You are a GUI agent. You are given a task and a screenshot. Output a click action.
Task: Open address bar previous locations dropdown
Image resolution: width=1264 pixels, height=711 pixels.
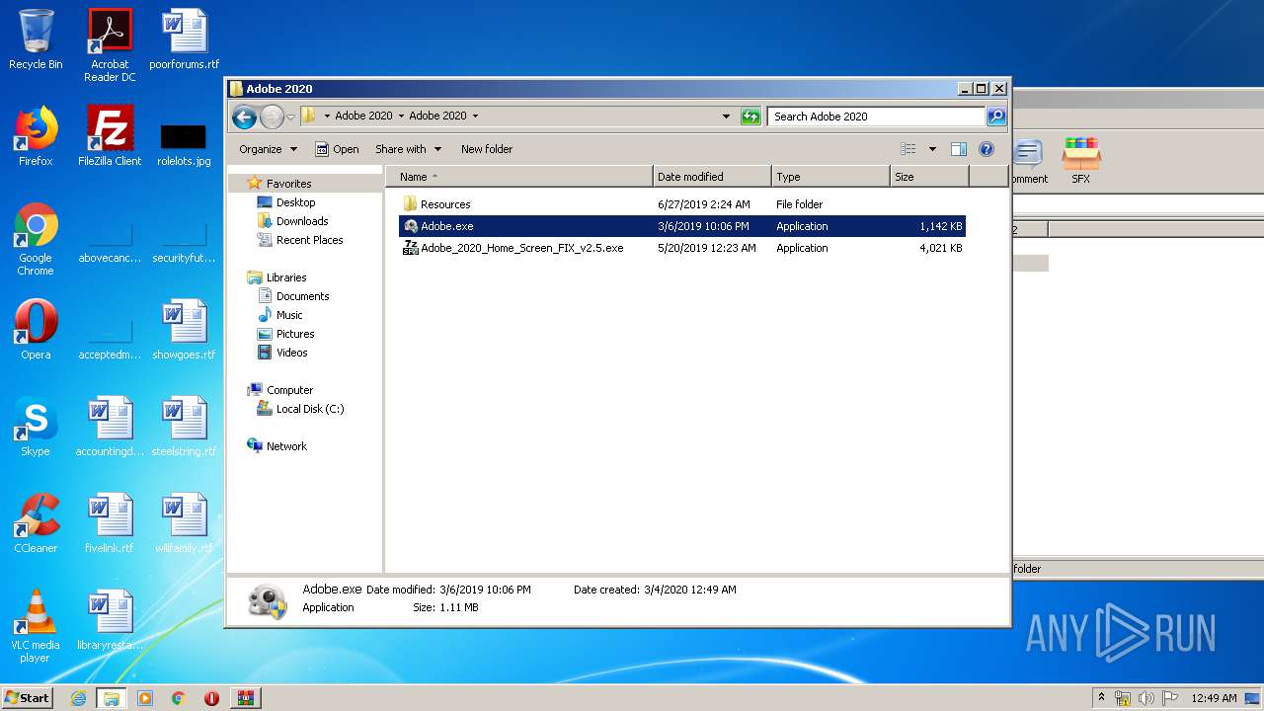coord(726,117)
